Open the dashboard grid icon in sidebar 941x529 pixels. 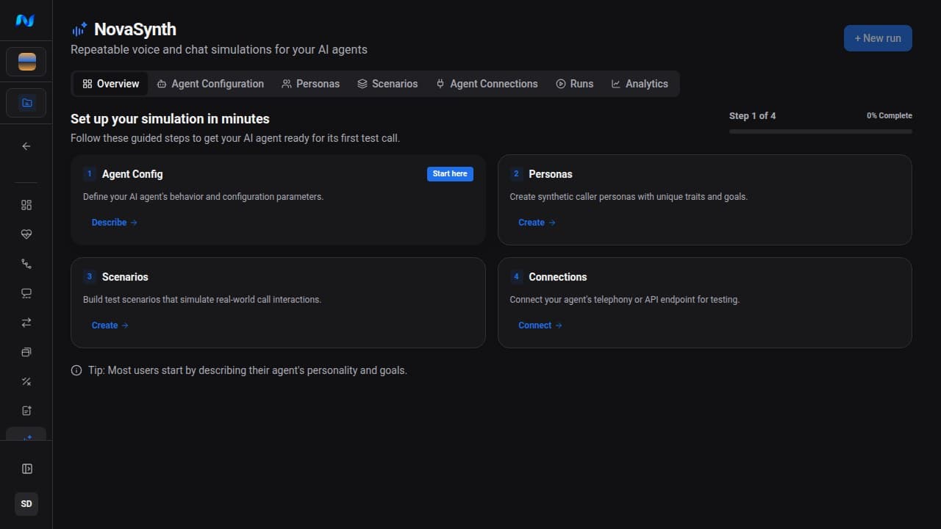pyautogui.click(x=26, y=205)
